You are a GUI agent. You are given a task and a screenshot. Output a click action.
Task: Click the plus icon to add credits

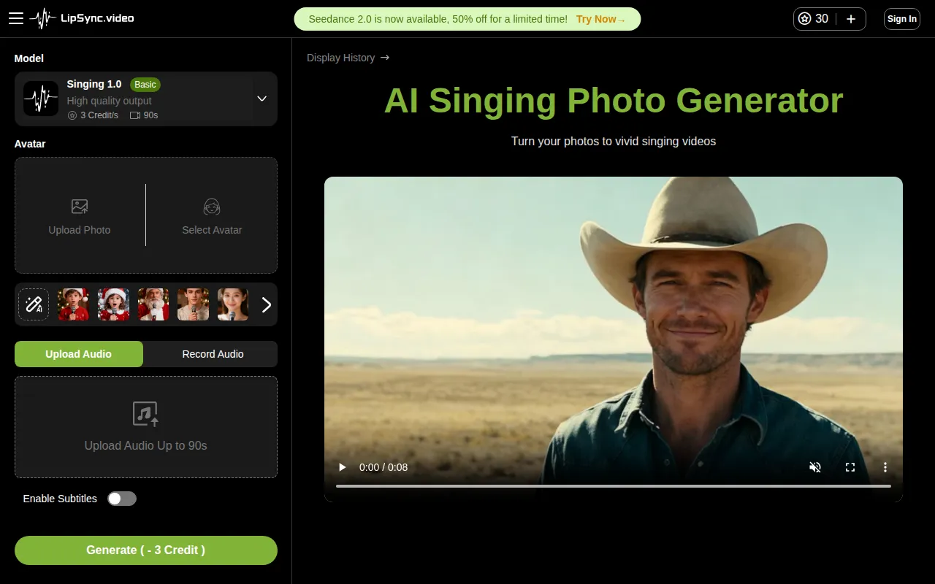pyautogui.click(x=850, y=19)
